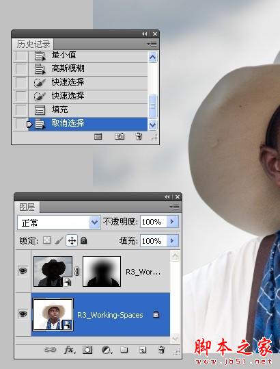Hide the R3_Working-Spaces bottom layer

pos(23,314)
